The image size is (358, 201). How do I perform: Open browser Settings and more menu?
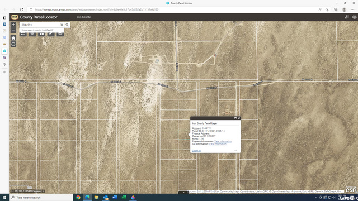point(353,9)
